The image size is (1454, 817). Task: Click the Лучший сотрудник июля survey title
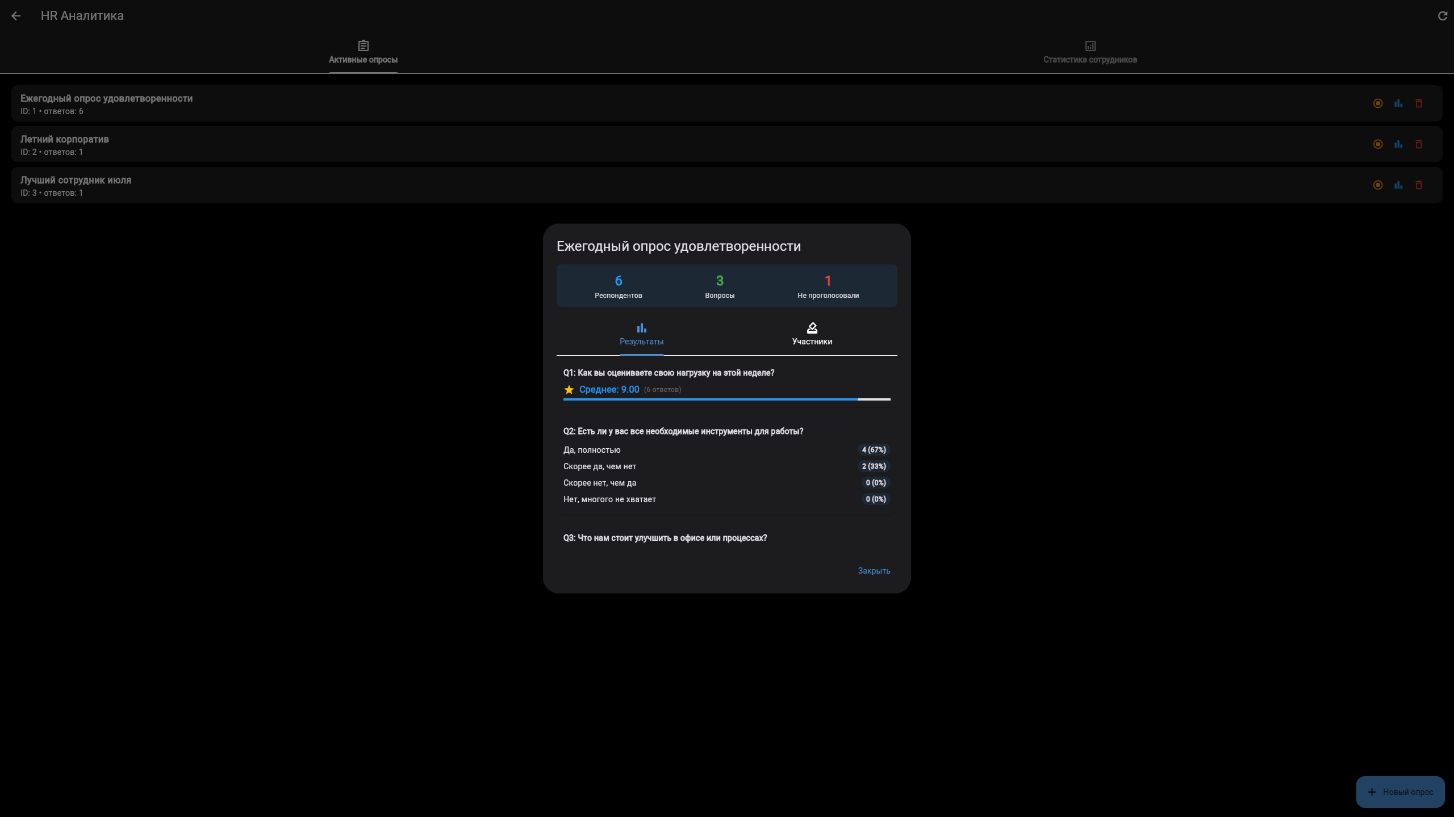click(x=76, y=180)
